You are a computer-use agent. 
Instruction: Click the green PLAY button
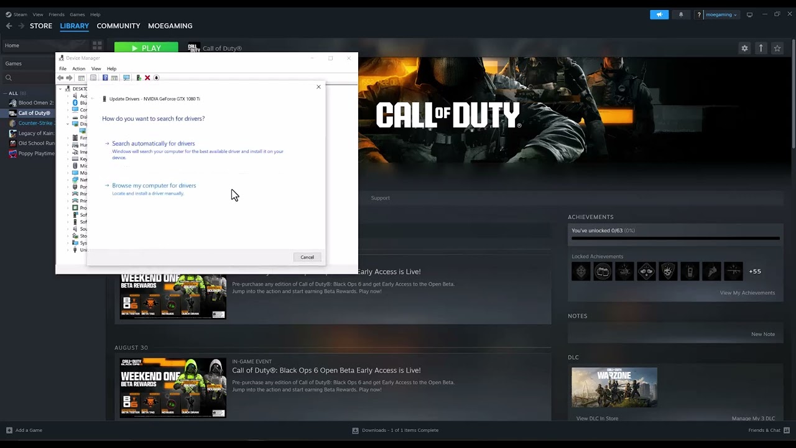click(146, 48)
